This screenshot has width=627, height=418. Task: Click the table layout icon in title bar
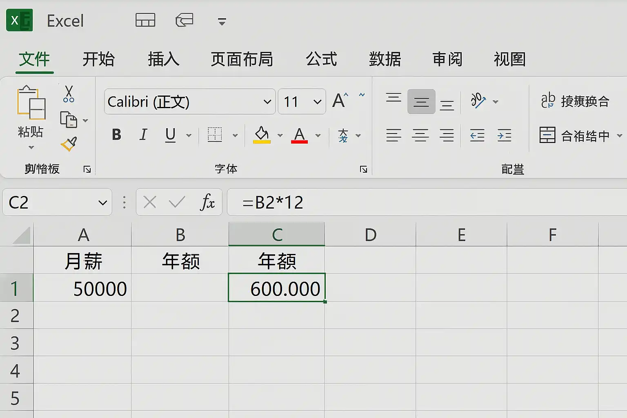click(x=145, y=20)
